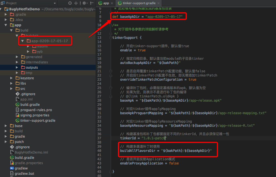
Task: Open the Project panel settings gear
Action: pyautogui.click(x=85, y=3)
